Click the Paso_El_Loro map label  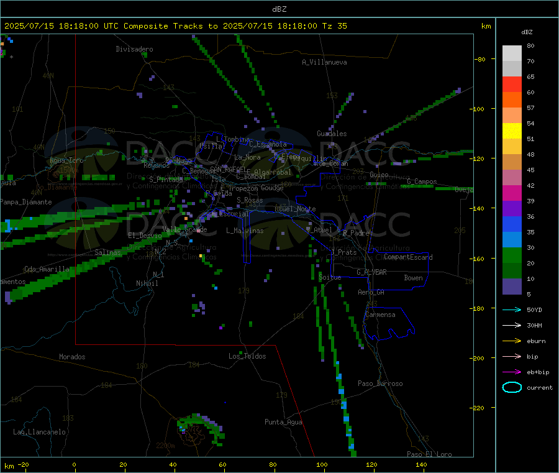[x=429, y=454]
